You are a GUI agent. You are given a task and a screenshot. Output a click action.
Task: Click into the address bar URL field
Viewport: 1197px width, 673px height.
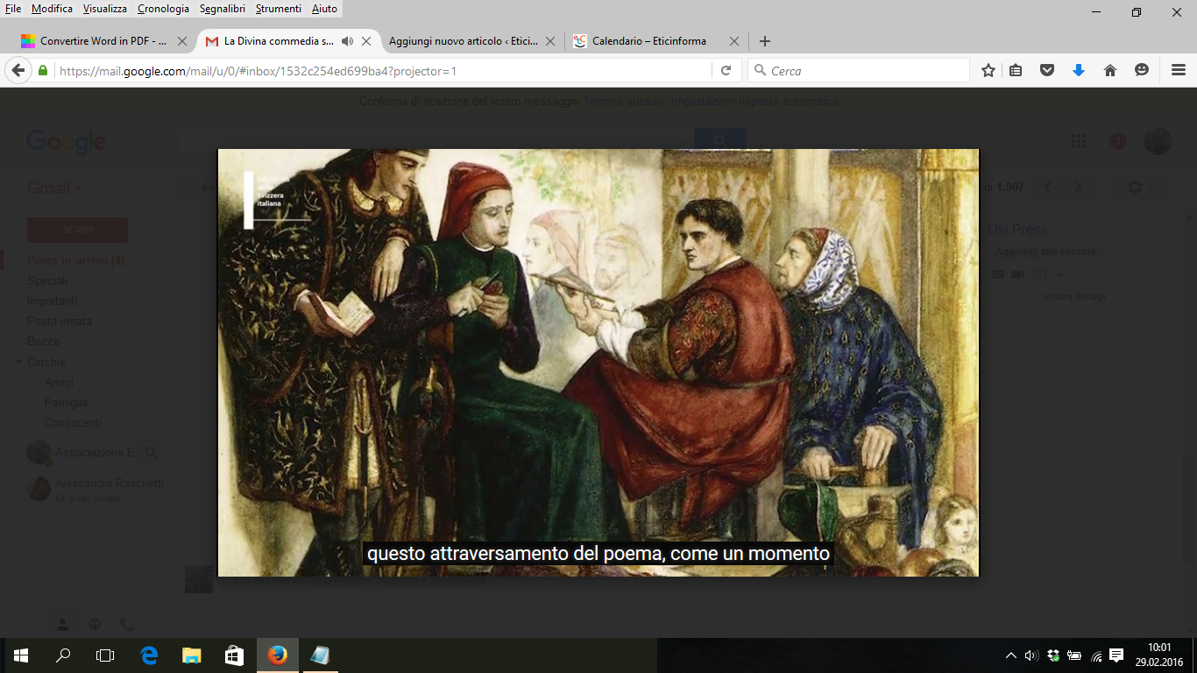pos(384,71)
